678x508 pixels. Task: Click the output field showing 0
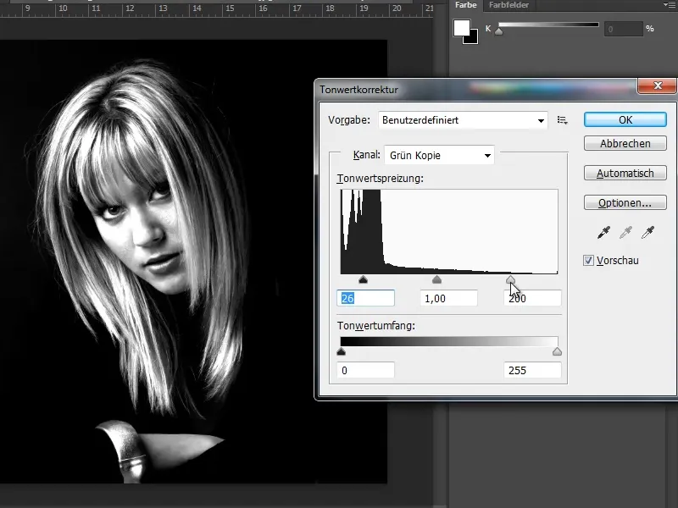[365, 370]
